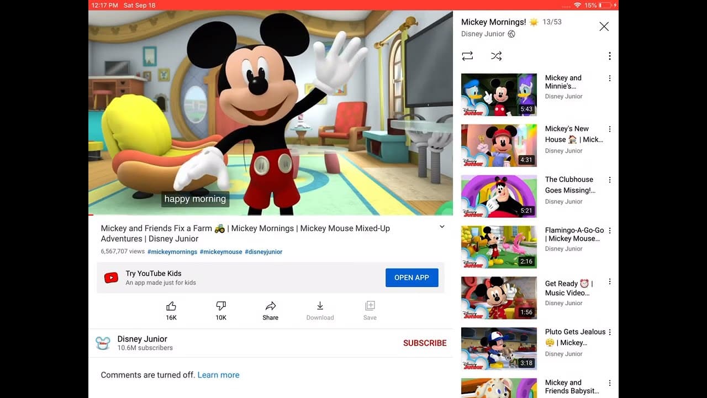Play Flamingo-A-Go-Go video thumbnail

tap(499, 247)
